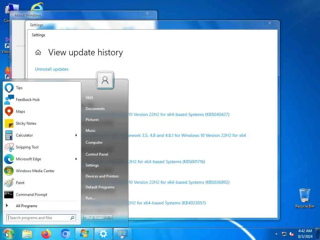The height and width of the screenshot is (240, 320).
Task: Open Default Programs
Action: pyautogui.click(x=100, y=187)
